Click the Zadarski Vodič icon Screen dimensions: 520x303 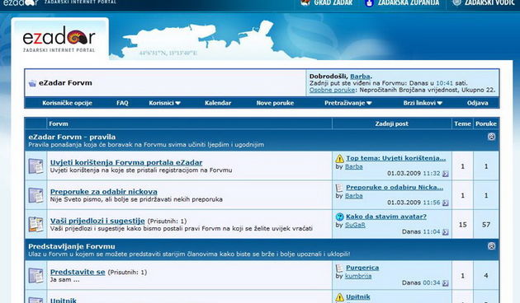(457, 2)
